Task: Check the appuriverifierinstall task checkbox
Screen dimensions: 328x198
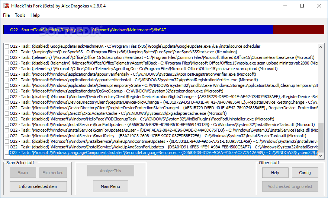Action: (x=7, y=80)
